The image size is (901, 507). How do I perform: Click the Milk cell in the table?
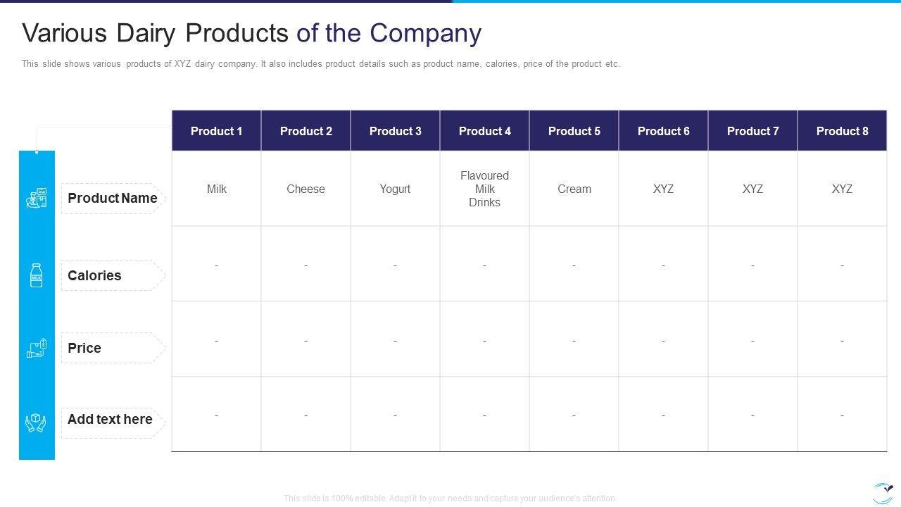coord(216,189)
